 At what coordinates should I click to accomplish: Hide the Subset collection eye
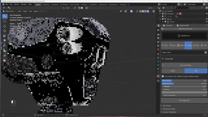click(x=207, y=22)
